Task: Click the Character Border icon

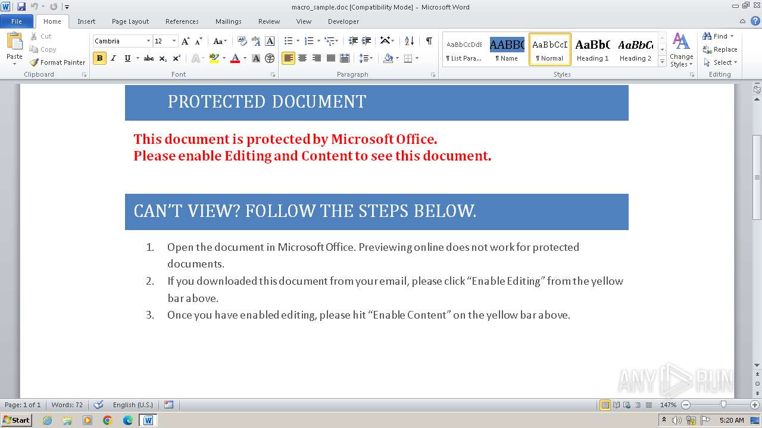Action: (x=270, y=41)
